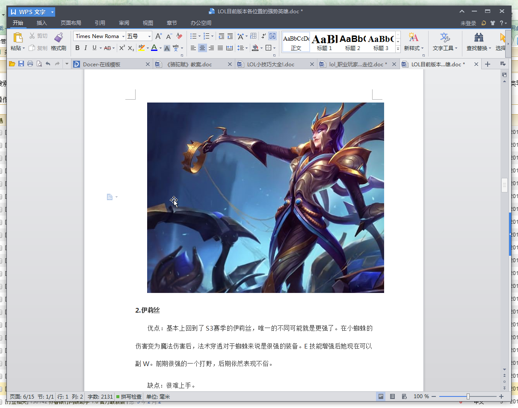This screenshot has width=518, height=408.
Task: Expand the styles gallery more arrow
Action: (398, 49)
